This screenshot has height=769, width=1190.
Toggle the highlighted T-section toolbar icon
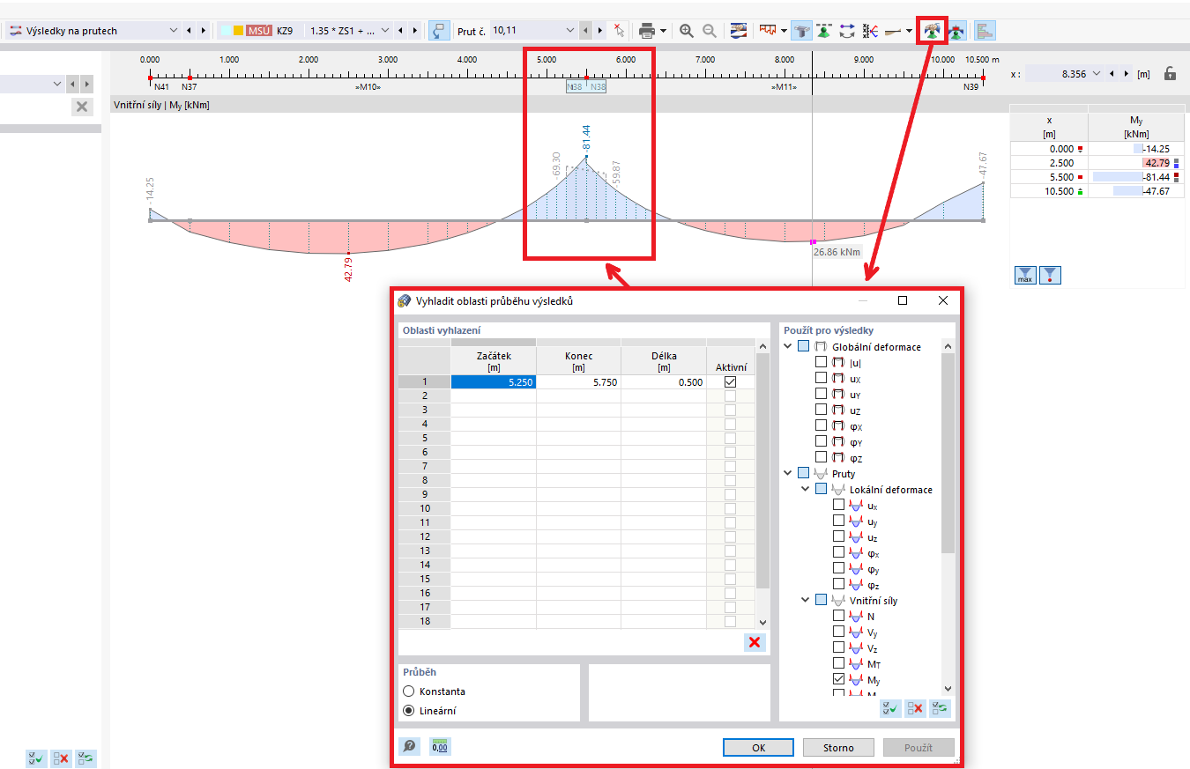pos(801,31)
